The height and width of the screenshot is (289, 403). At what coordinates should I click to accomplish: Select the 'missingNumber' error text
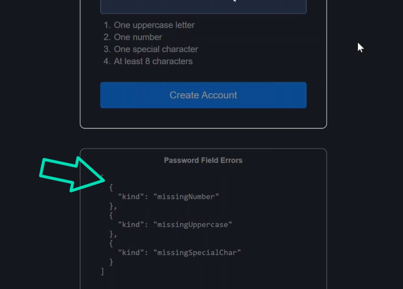(186, 196)
